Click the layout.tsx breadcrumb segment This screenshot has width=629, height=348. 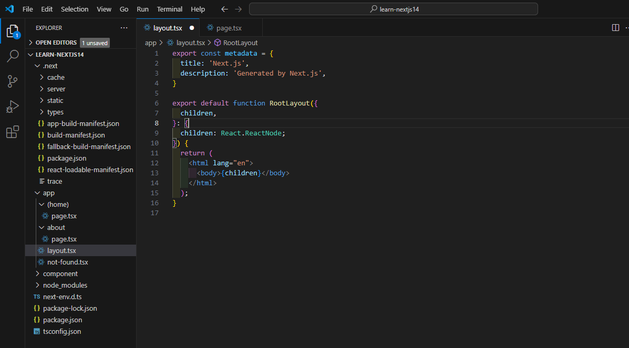tap(191, 43)
